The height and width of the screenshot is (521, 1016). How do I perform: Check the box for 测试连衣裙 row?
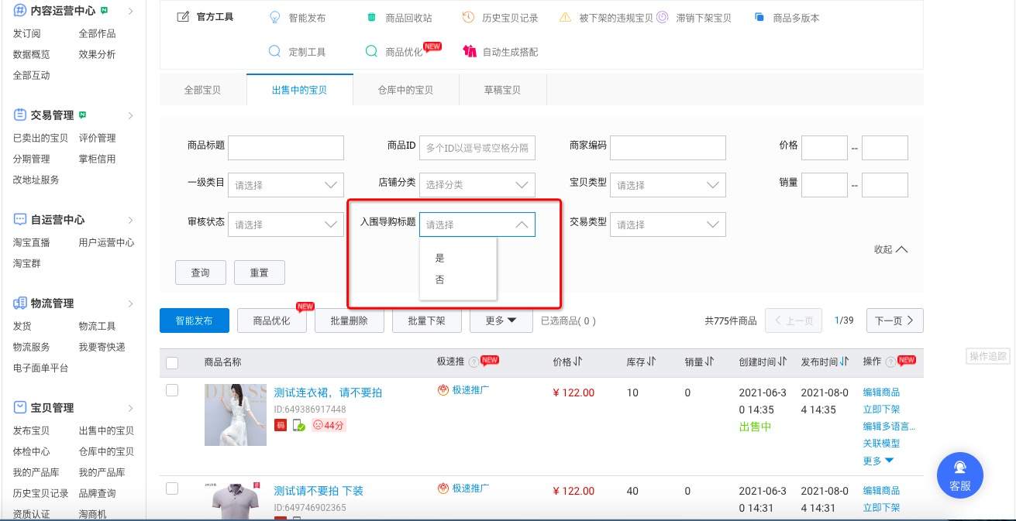coord(172,390)
